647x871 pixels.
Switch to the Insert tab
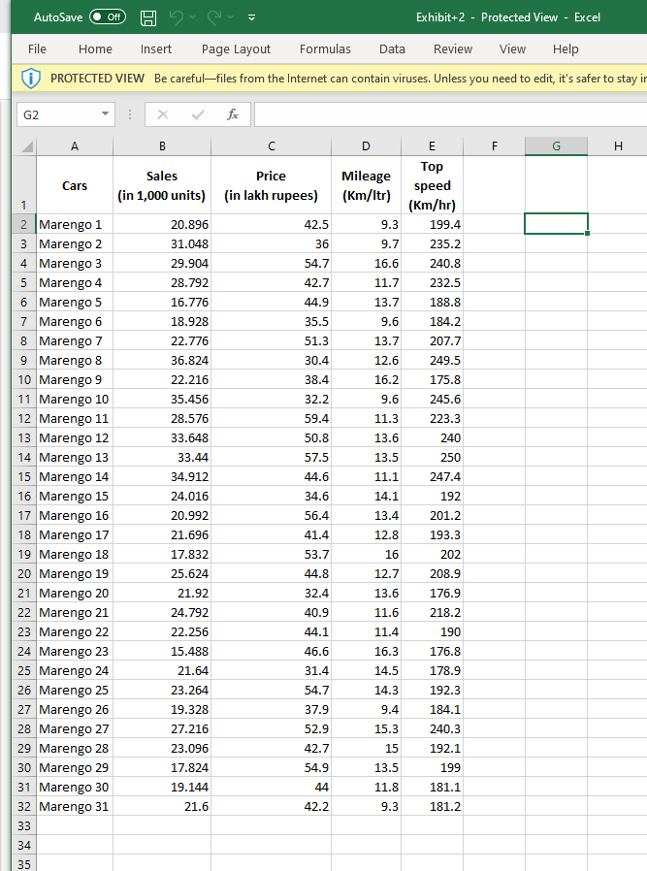pos(156,48)
